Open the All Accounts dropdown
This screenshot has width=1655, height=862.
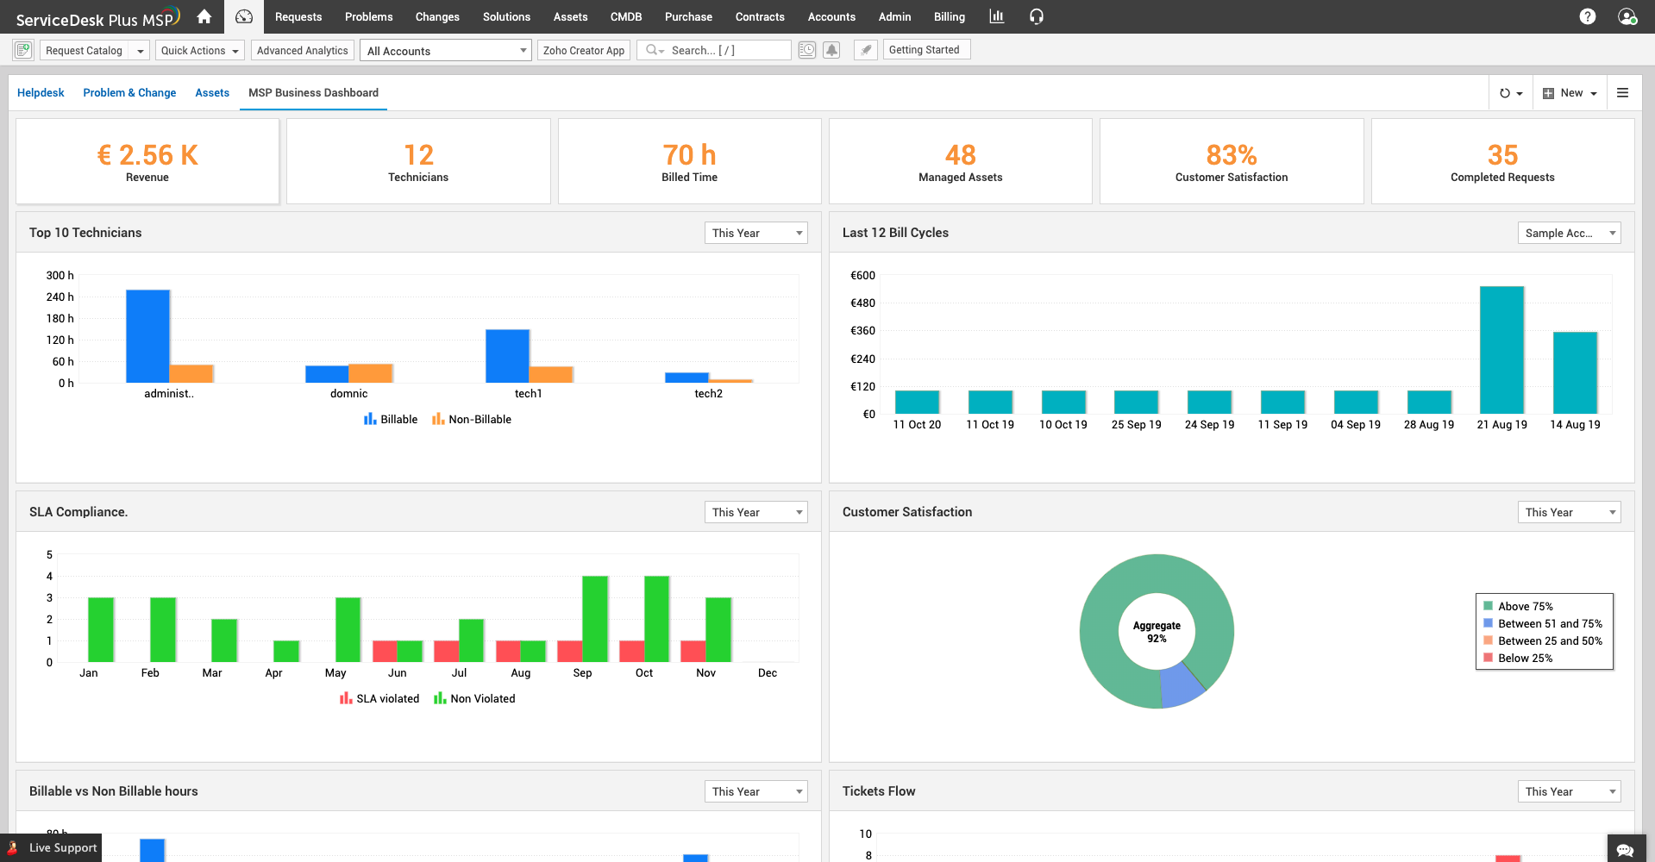[444, 50]
